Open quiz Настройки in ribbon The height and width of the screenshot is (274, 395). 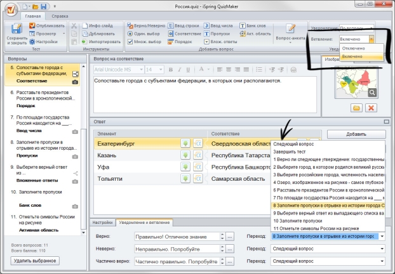click(x=43, y=42)
